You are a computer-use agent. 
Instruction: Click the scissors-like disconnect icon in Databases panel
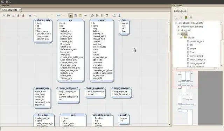click(181, 17)
